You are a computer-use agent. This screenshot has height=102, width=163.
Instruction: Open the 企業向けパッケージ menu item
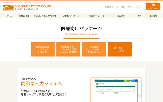coord(71,16)
